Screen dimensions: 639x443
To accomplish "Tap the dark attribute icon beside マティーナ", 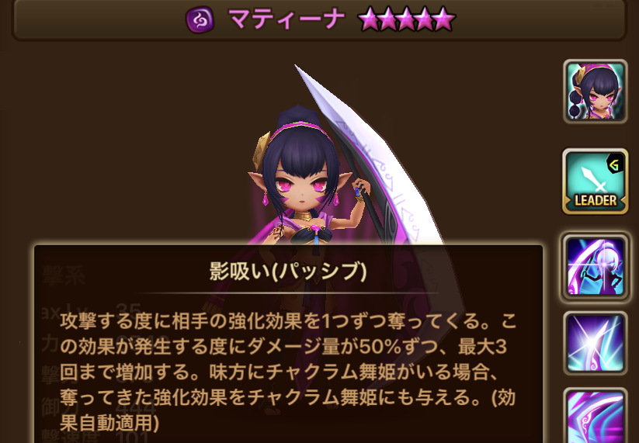I will 200,19.
